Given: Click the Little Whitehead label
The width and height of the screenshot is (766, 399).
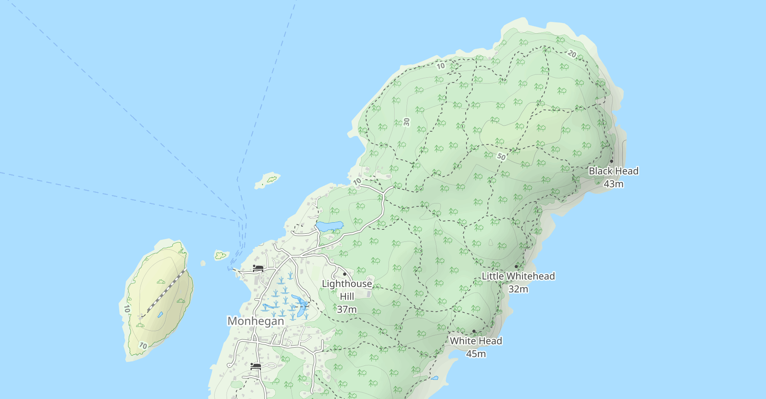Looking at the screenshot, I should (x=518, y=276).
